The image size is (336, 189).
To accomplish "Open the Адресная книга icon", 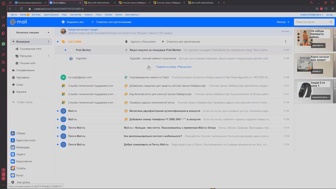I will tap(13, 140).
